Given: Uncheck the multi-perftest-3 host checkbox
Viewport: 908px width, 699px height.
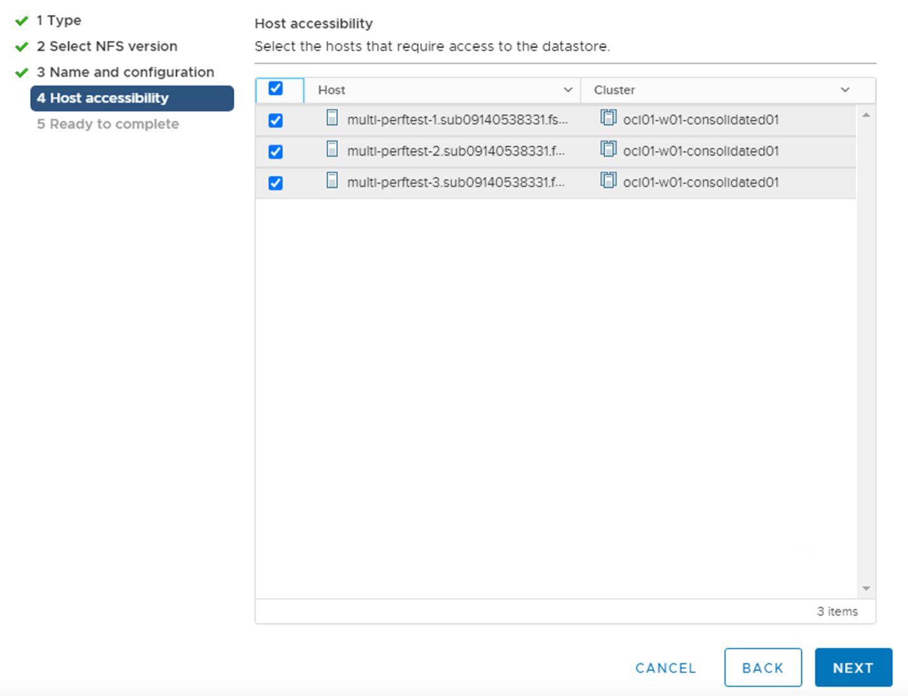Looking at the screenshot, I should (276, 182).
